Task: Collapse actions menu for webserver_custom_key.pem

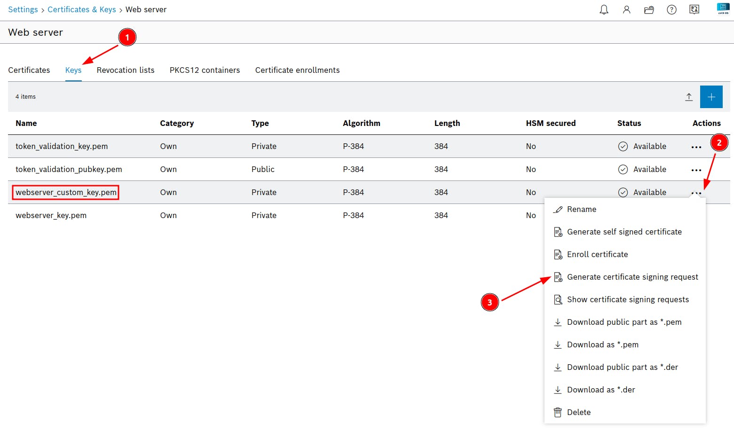Action: pyautogui.click(x=696, y=193)
